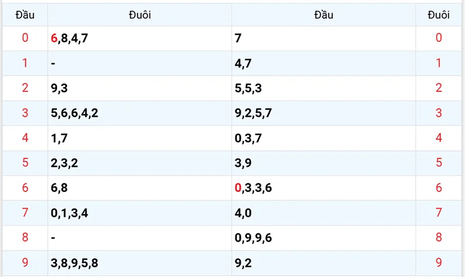The image size is (465, 277).
Task: Click the wide Đuôi header on the left half
Action: click(139, 15)
